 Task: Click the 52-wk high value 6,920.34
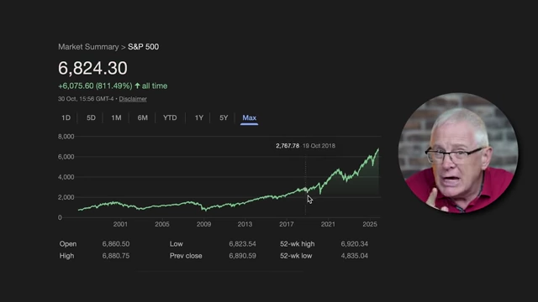(355, 244)
